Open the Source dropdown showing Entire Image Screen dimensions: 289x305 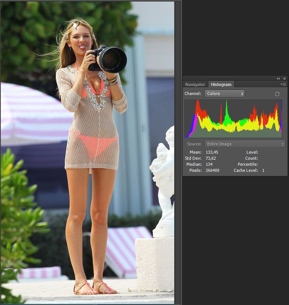245,144
